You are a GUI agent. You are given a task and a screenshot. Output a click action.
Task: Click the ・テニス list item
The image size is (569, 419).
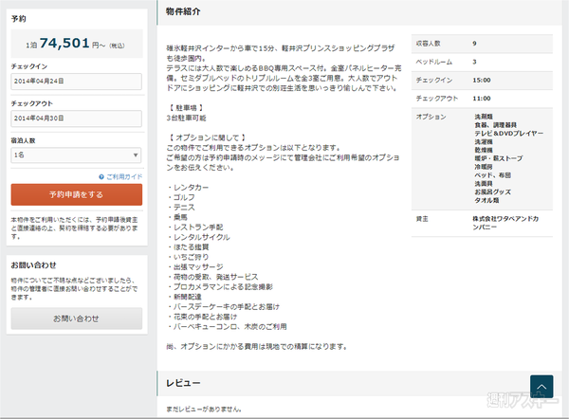click(181, 208)
